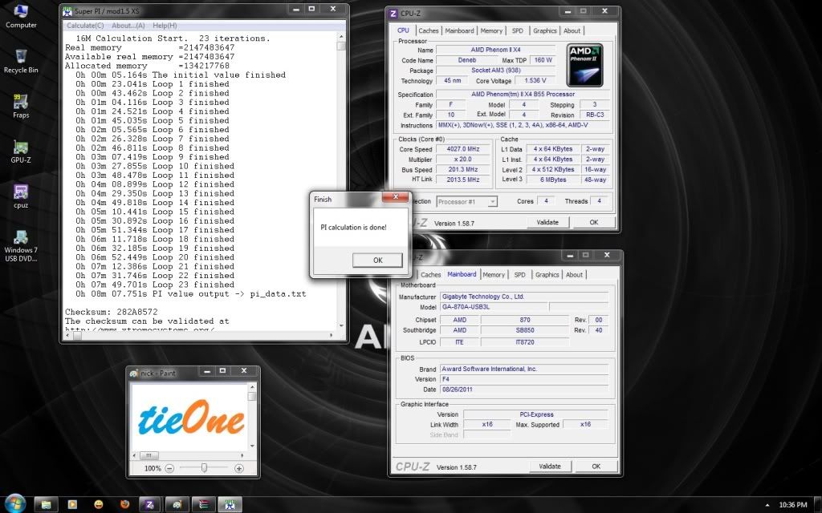This screenshot has width=822, height=513.
Task: Open About..(A) menu in Super PI
Action: point(128,25)
